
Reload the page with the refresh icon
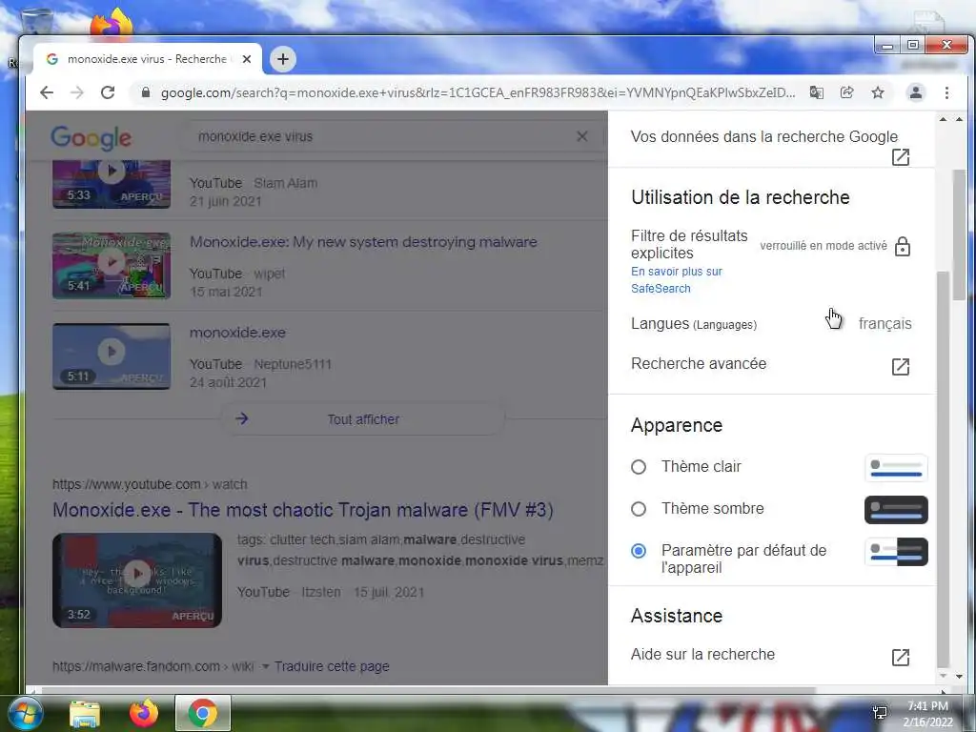pos(108,92)
